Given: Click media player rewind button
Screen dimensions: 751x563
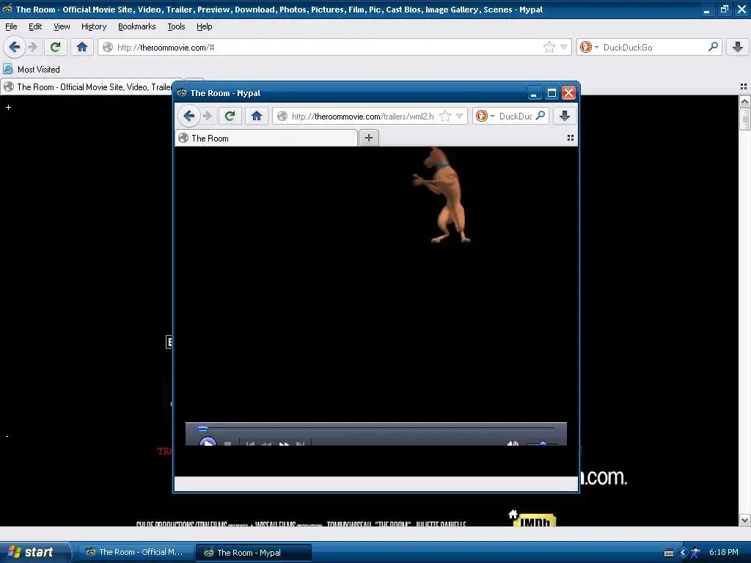Looking at the screenshot, I should coord(266,443).
